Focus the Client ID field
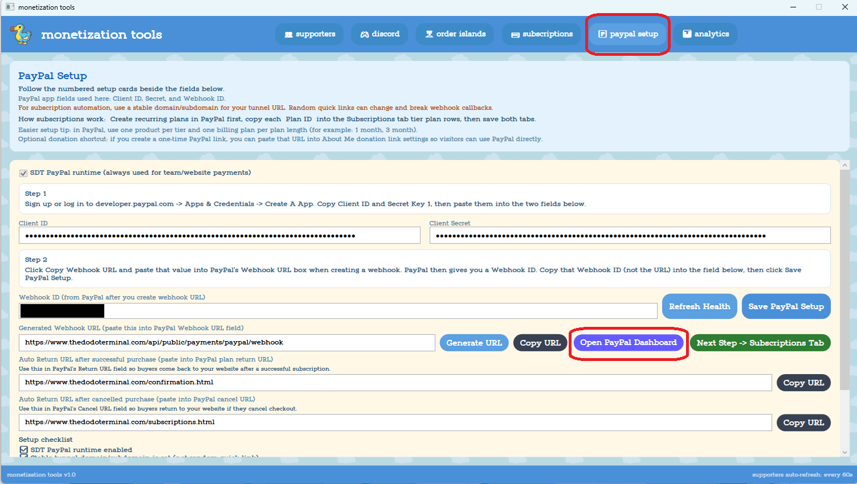 [x=219, y=235]
